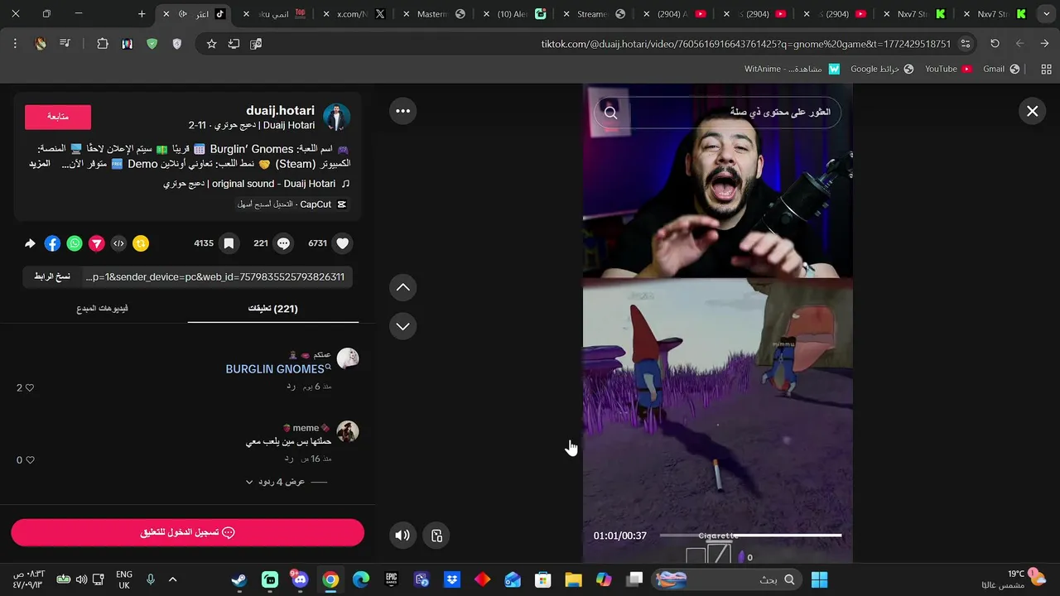Like the BURGLIN GNOMES comment
Screen dimensions: 1060x596
[x=30, y=387]
